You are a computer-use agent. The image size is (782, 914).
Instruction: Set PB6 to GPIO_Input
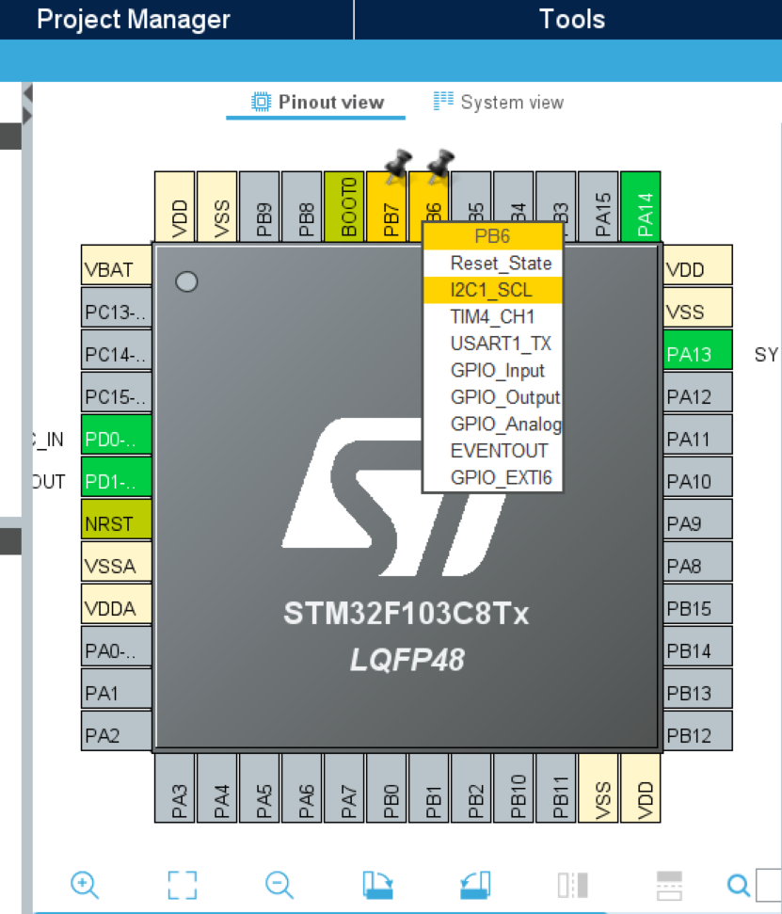(x=493, y=371)
